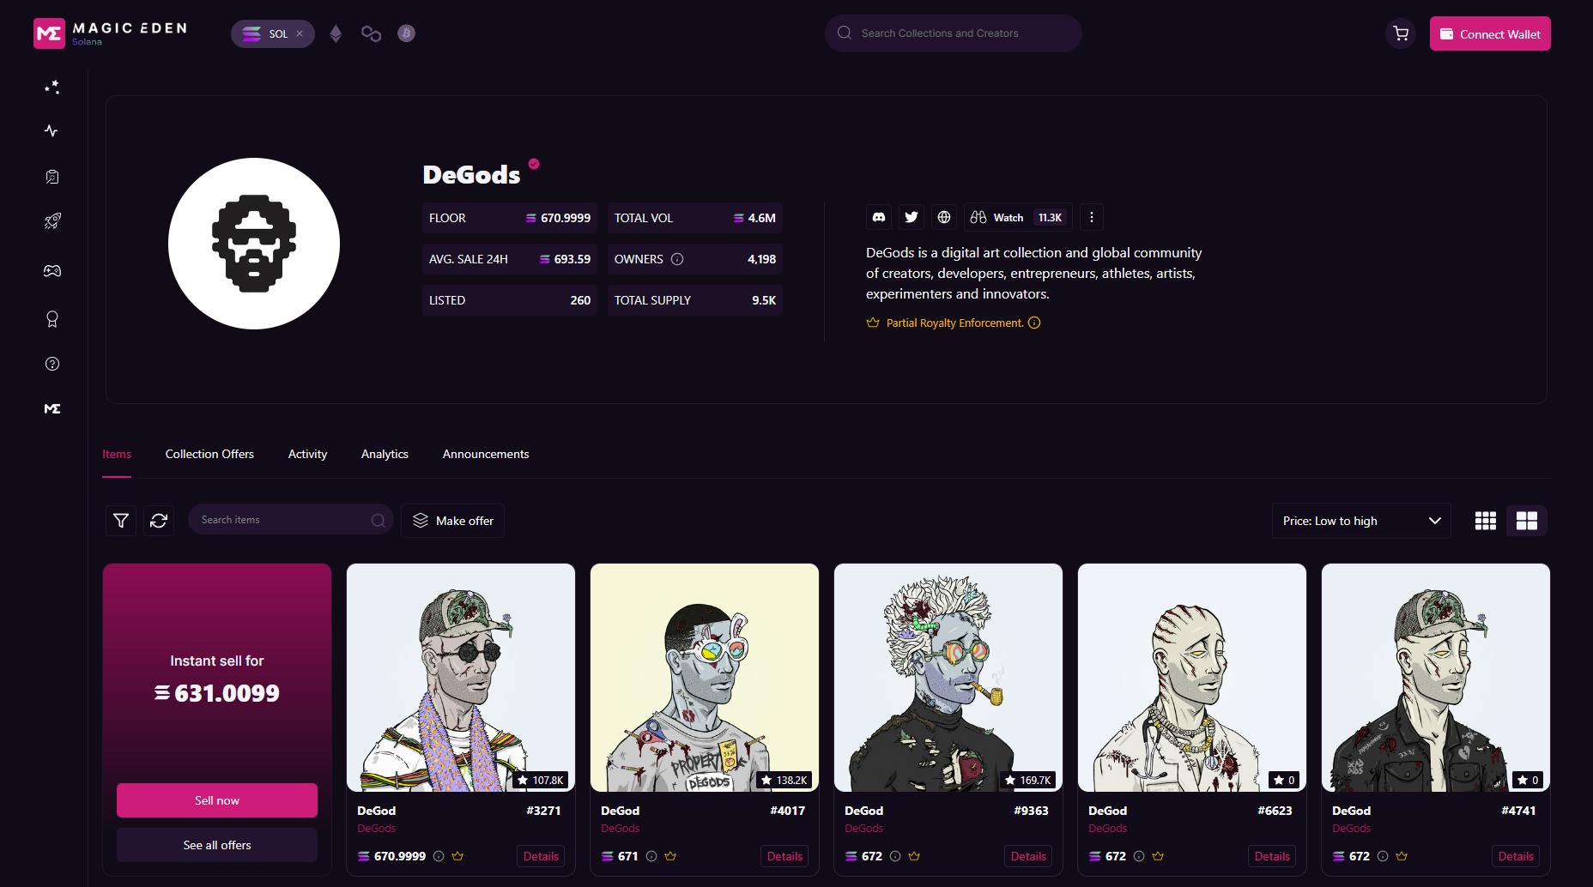This screenshot has height=887, width=1593.
Task: Click the 107.8K rarity star badge
Action: pyautogui.click(x=540, y=780)
